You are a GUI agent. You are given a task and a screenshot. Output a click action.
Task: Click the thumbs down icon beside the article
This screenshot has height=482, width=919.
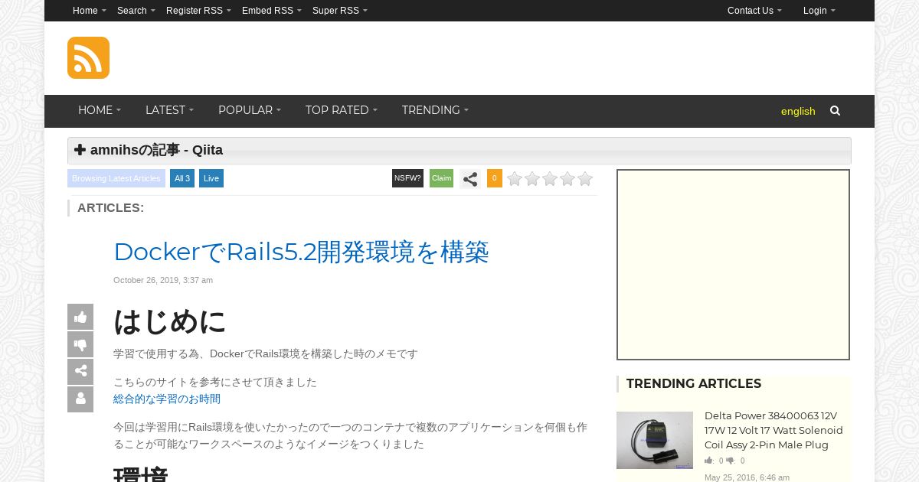click(80, 344)
